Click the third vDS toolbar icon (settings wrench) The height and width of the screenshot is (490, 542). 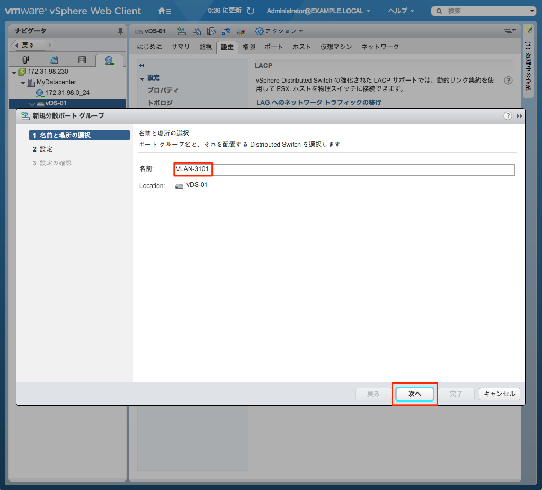tap(211, 31)
